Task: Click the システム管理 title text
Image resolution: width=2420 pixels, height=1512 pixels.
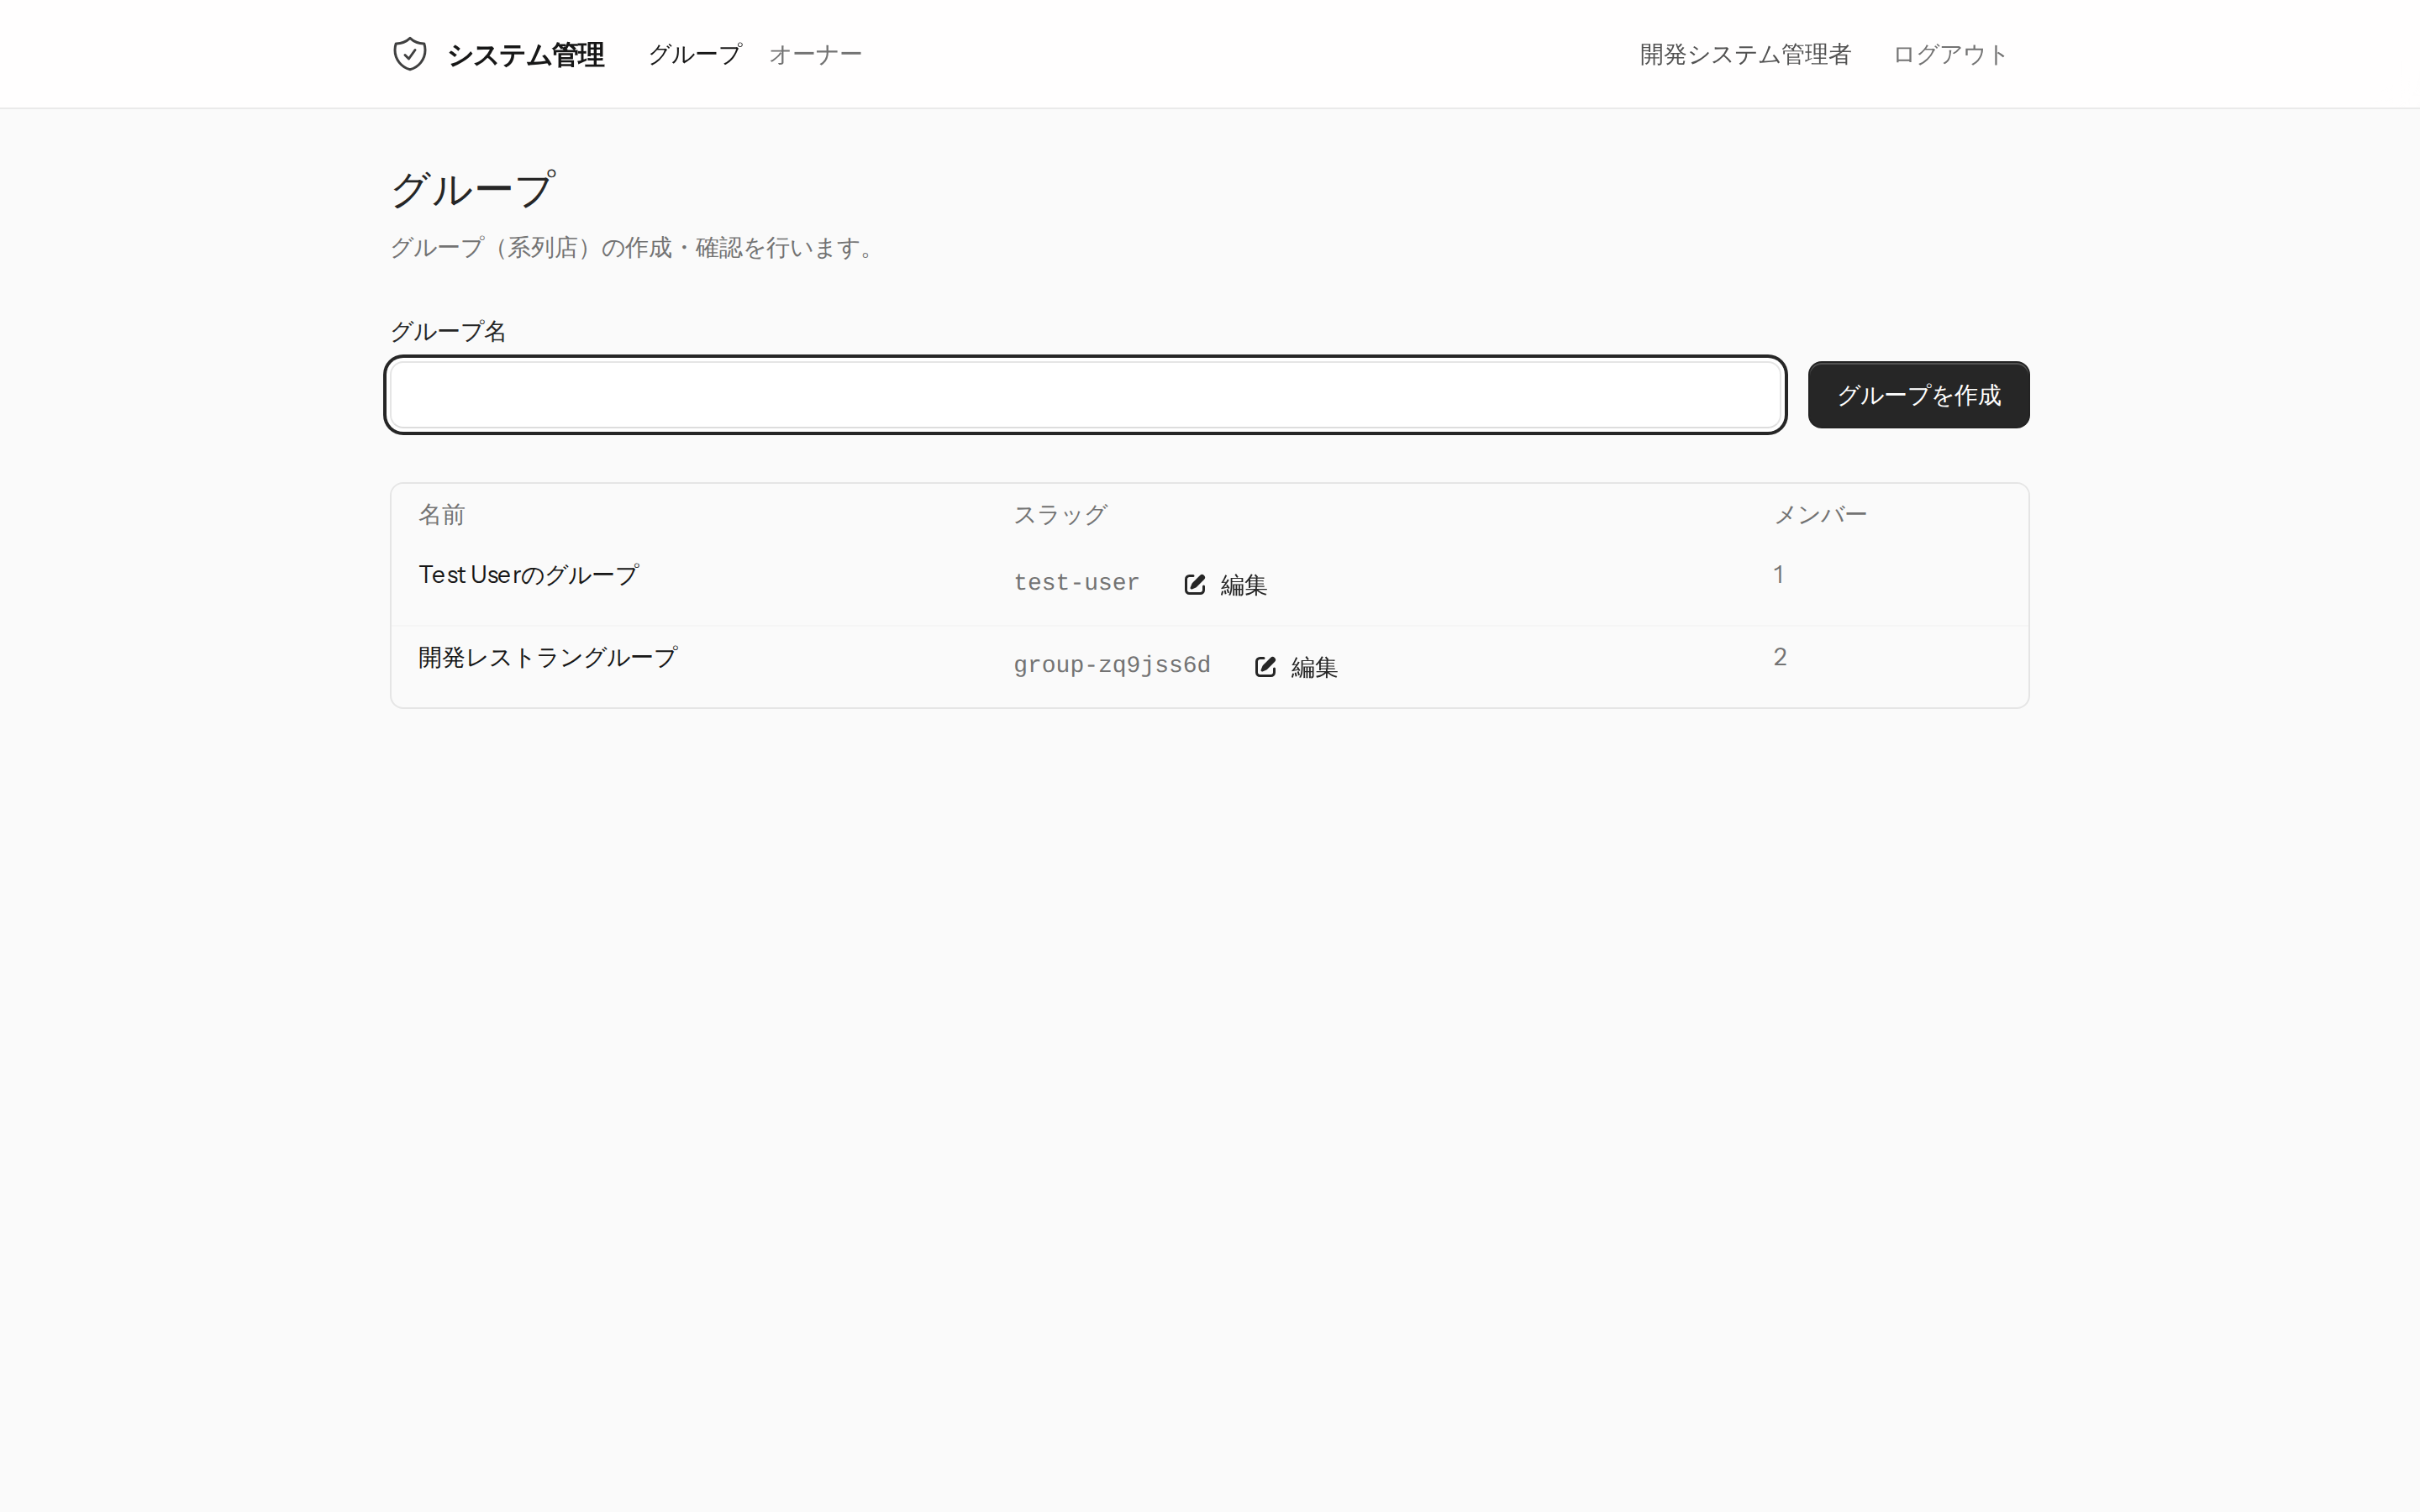Action: (x=526, y=54)
